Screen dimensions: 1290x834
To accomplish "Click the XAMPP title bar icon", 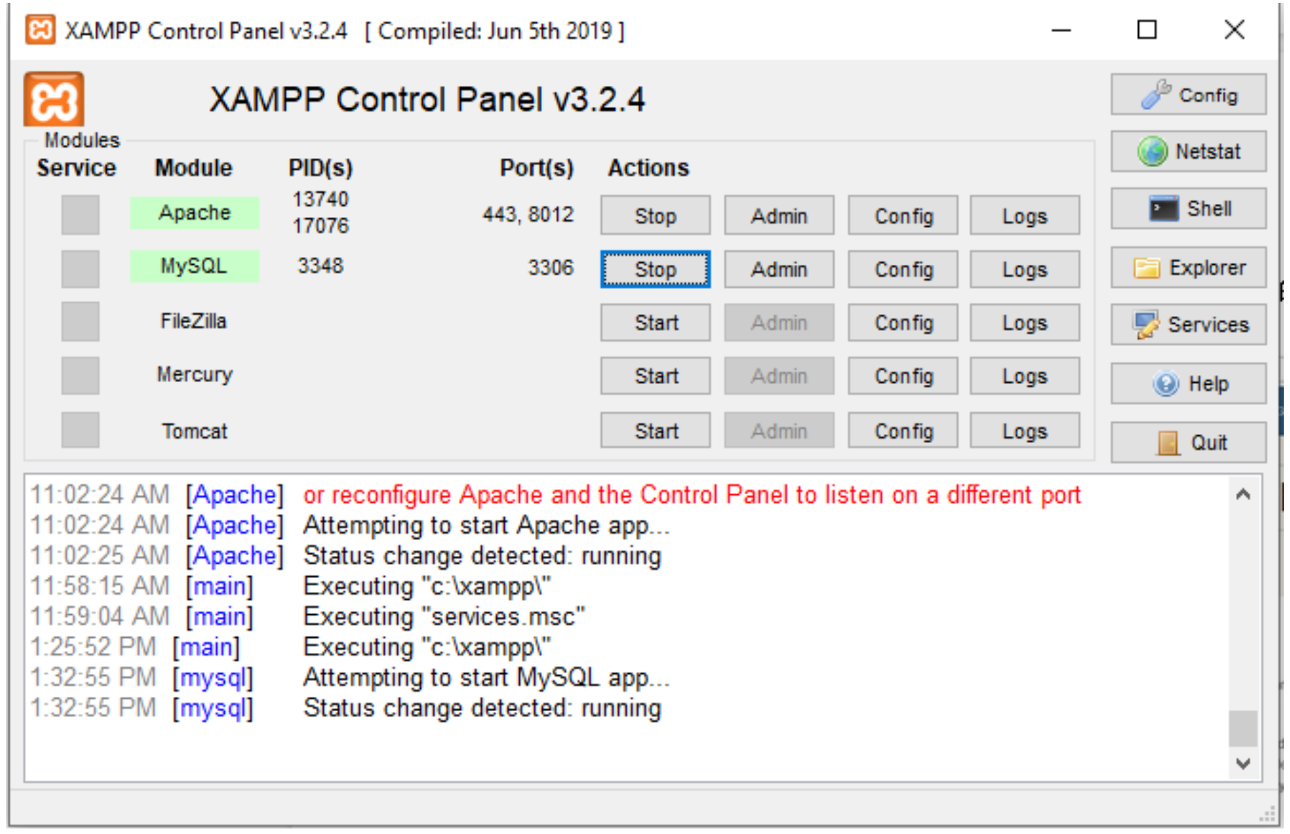I will pyautogui.click(x=40, y=30).
